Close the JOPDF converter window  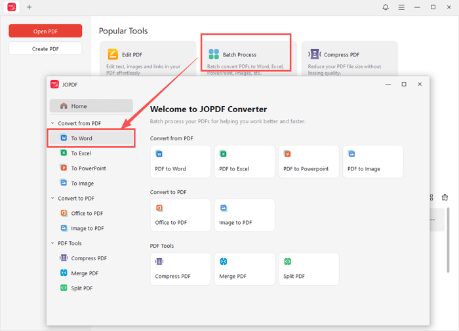tap(420, 85)
